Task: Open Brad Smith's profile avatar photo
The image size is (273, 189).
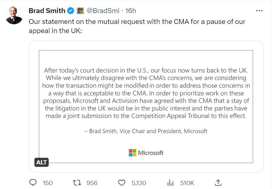Action: click(x=14, y=15)
